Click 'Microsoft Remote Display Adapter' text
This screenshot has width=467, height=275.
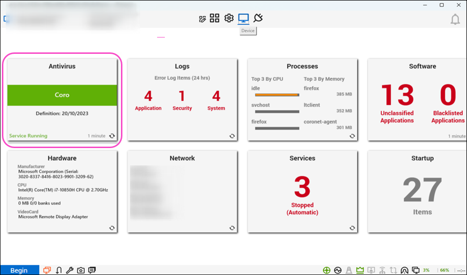(53, 217)
